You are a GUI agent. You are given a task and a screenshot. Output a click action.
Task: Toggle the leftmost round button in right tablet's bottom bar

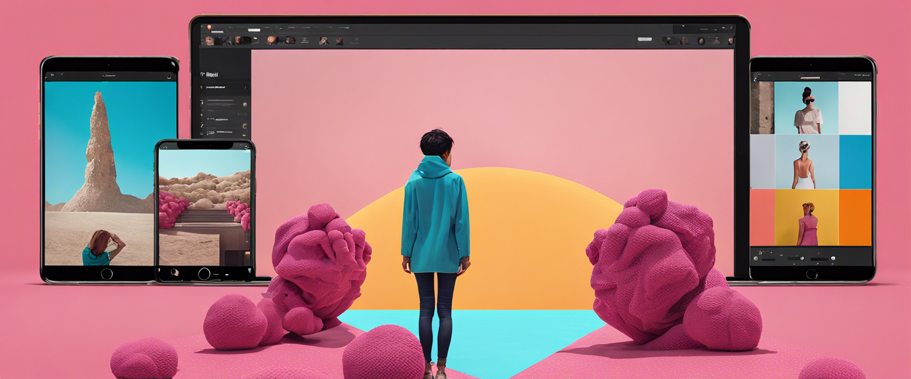coord(756,257)
